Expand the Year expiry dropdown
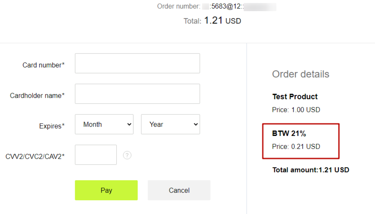Screen dimensions: 375x214 tap(170, 124)
